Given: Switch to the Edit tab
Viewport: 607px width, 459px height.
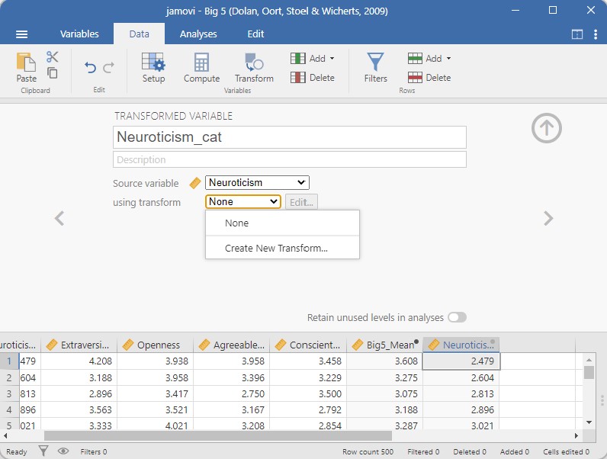Looking at the screenshot, I should (255, 34).
